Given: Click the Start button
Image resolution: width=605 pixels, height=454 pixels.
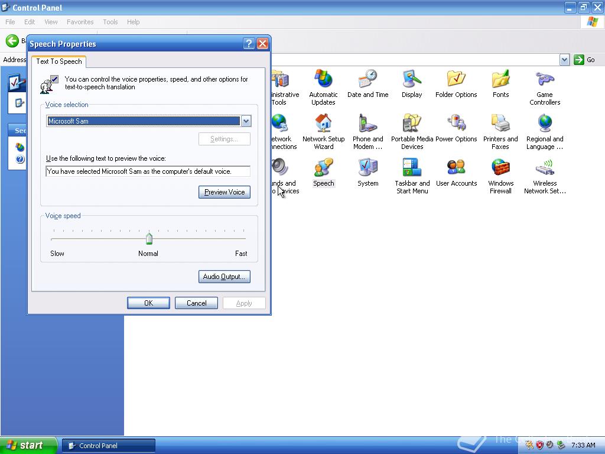Looking at the screenshot, I should 28,445.
